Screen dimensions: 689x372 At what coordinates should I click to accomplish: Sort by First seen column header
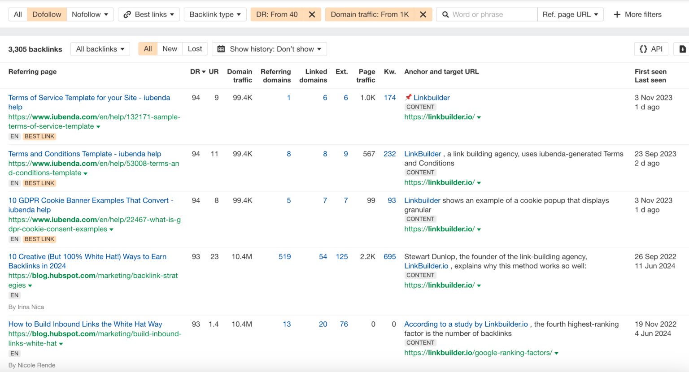click(x=650, y=72)
